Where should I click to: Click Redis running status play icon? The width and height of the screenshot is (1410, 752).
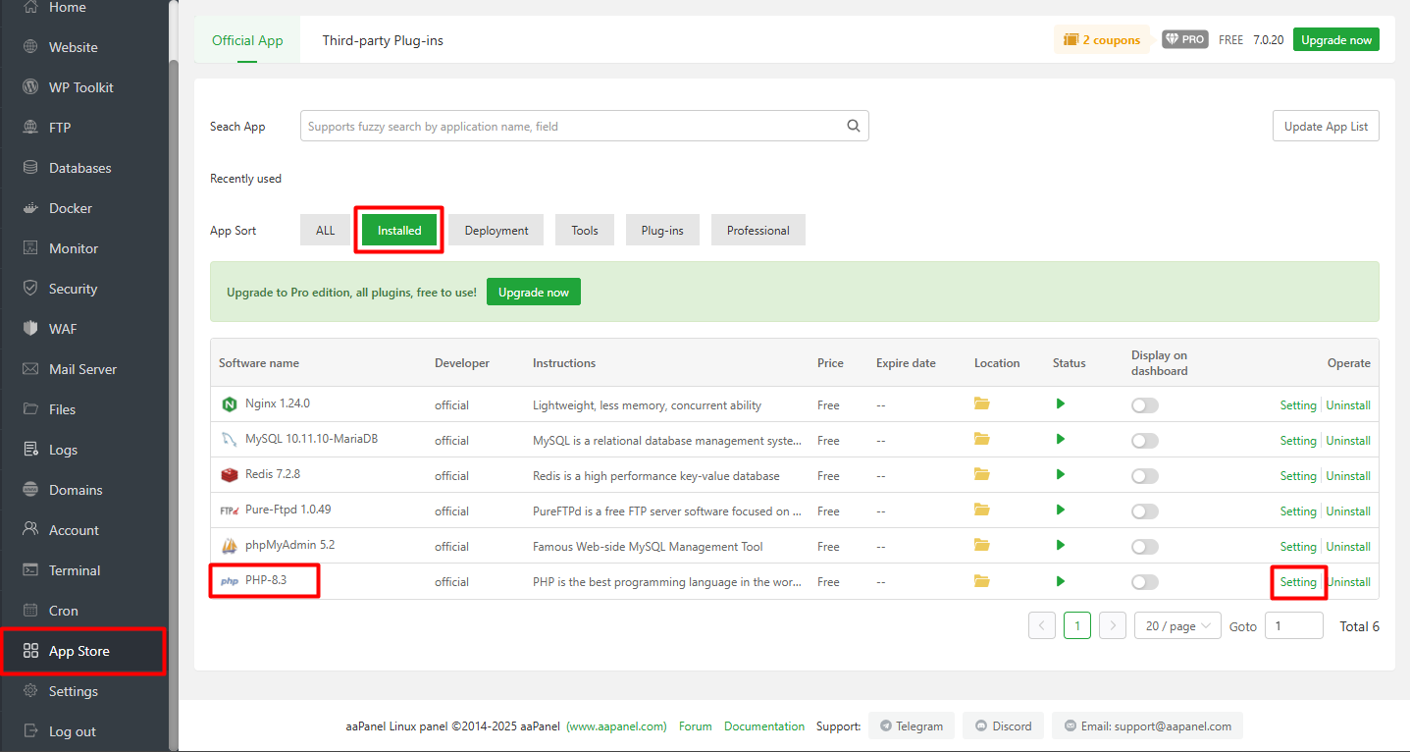pos(1061,474)
